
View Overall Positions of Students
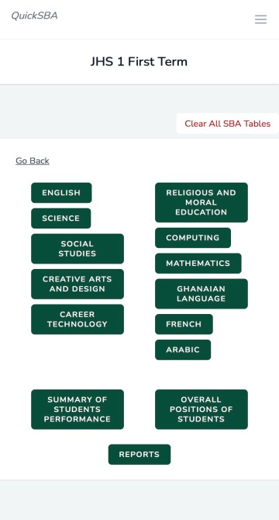click(x=201, y=409)
